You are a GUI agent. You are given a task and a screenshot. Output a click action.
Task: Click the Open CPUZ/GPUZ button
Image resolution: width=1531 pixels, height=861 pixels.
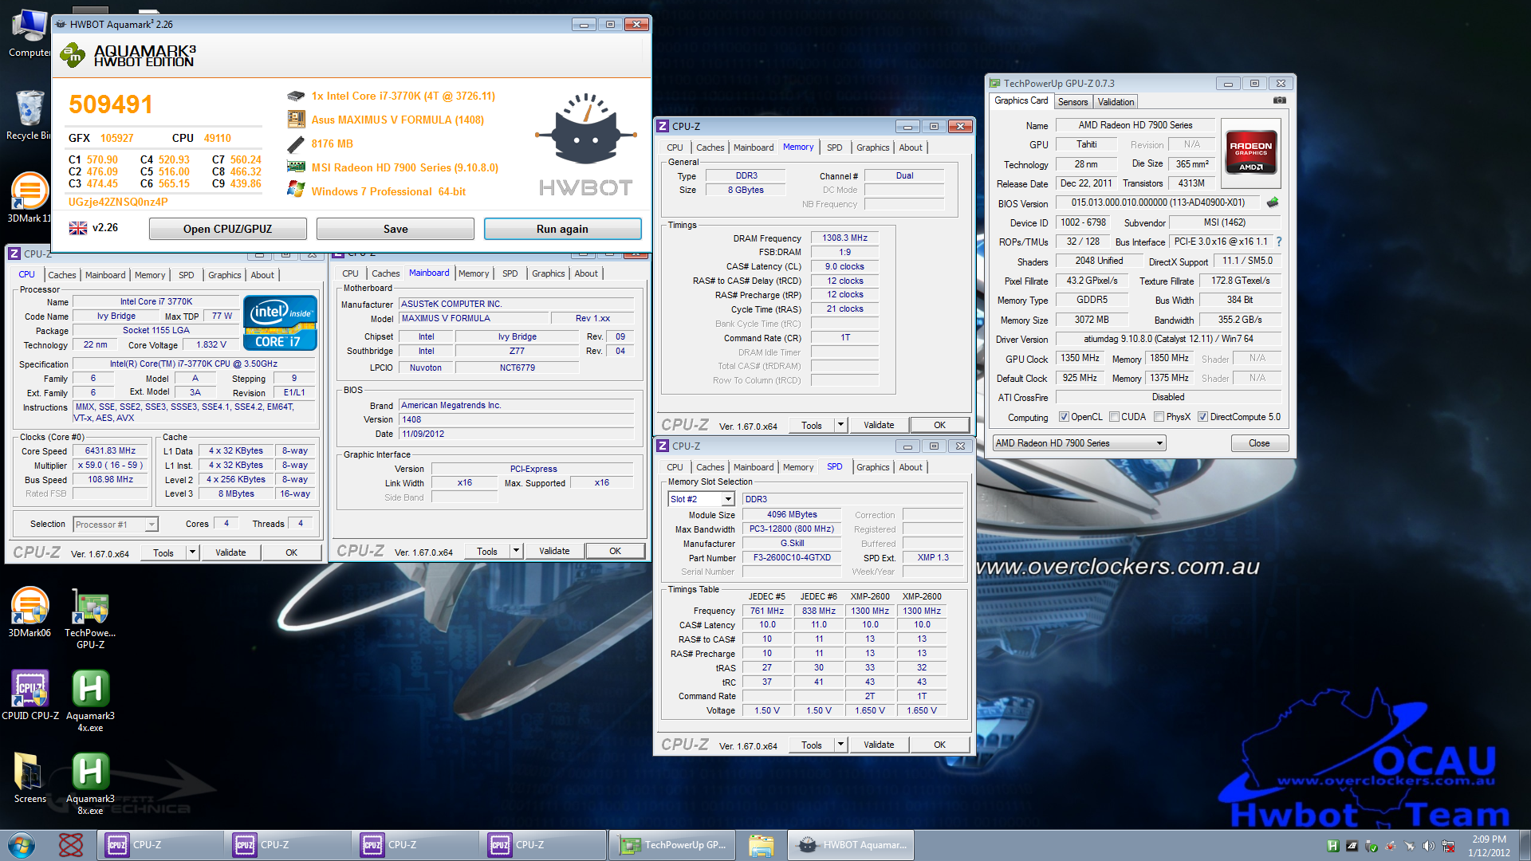click(x=227, y=229)
